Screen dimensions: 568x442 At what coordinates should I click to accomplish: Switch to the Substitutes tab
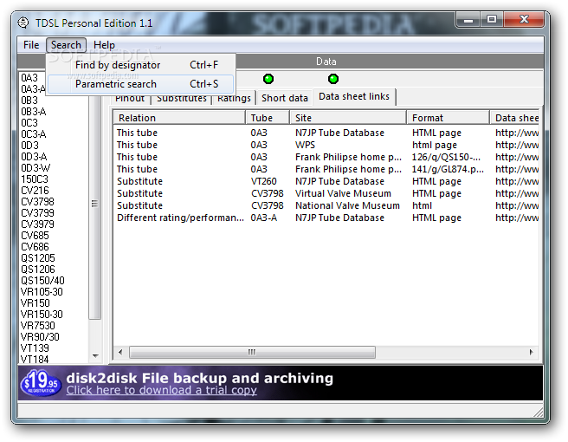coord(182,99)
